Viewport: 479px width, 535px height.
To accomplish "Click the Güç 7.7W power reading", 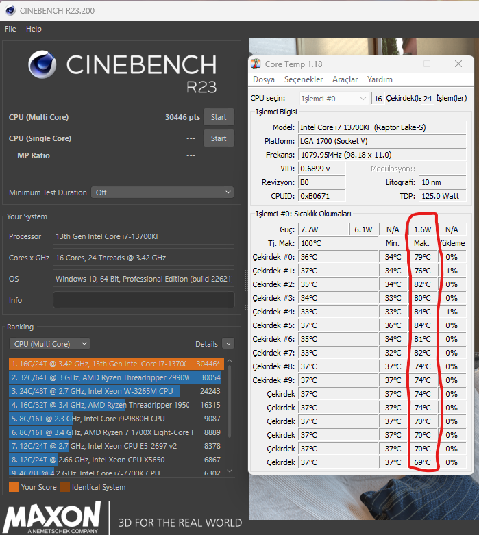I will 323,229.
